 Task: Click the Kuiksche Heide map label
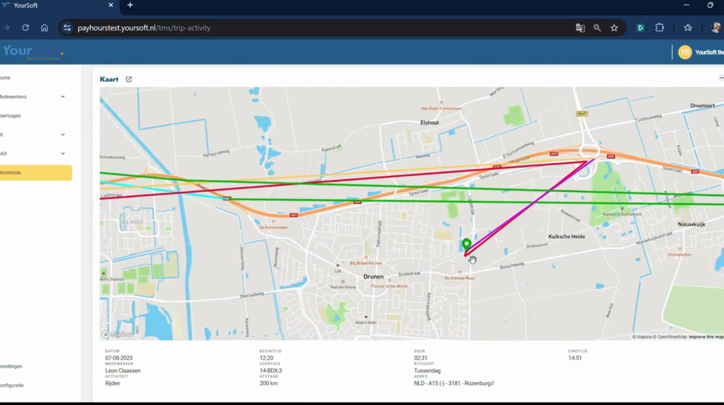coord(566,237)
